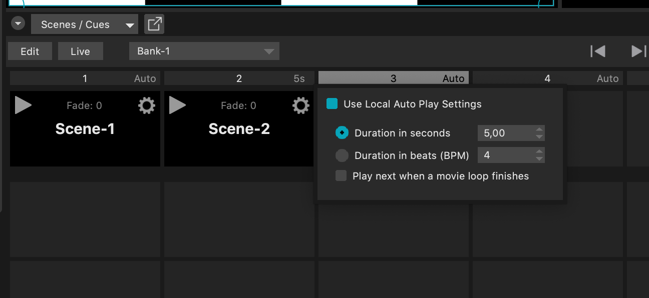This screenshot has height=298, width=649.
Task: Pop out the Scenes / Cues panel
Action: 154,23
